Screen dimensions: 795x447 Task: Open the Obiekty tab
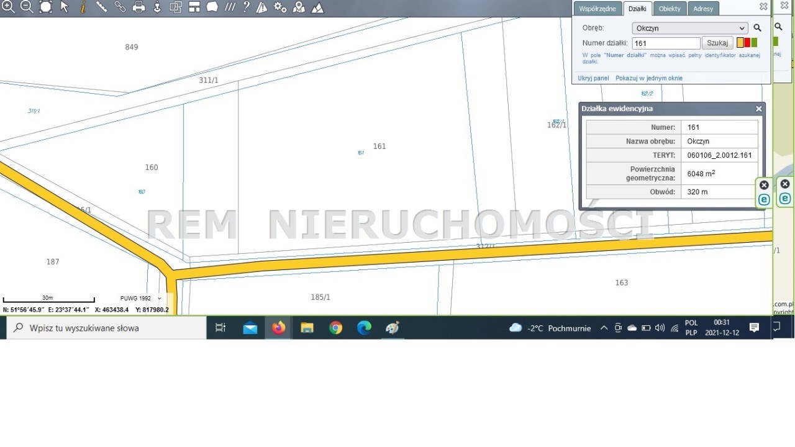pos(670,9)
